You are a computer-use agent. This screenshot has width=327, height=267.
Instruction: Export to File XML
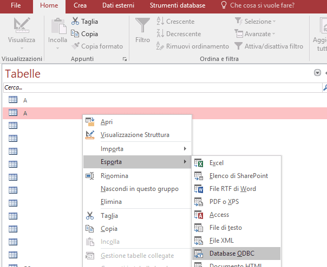[x=236, y=241]
